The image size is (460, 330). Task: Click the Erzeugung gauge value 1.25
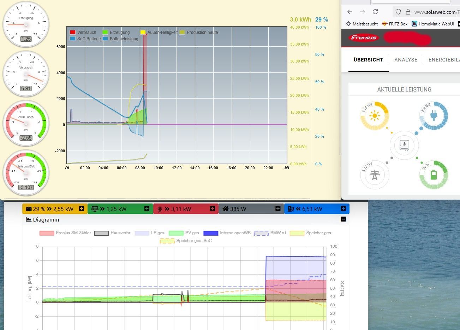pos(26,39)
